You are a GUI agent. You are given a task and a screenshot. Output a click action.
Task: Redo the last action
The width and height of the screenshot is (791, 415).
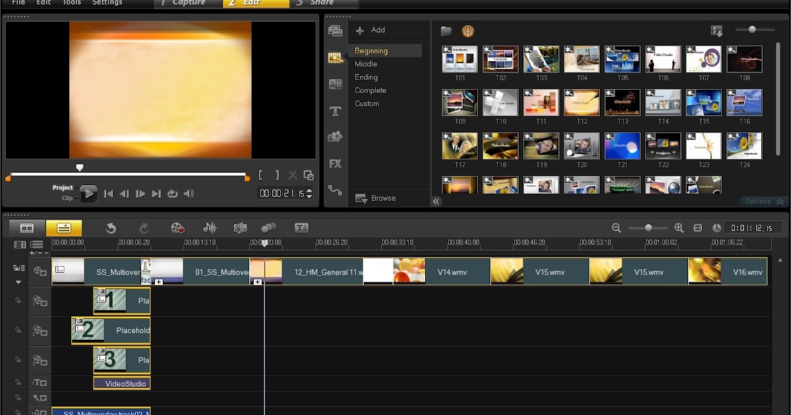(144, 228)
